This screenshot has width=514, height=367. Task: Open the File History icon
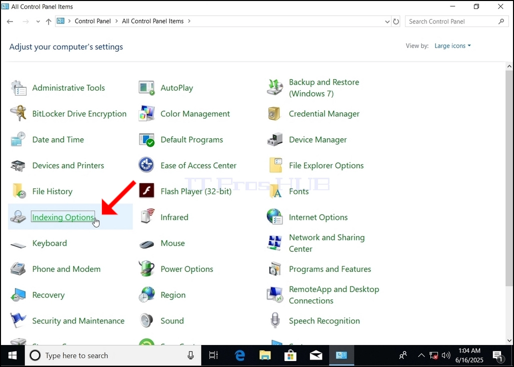tap(19, 191)
